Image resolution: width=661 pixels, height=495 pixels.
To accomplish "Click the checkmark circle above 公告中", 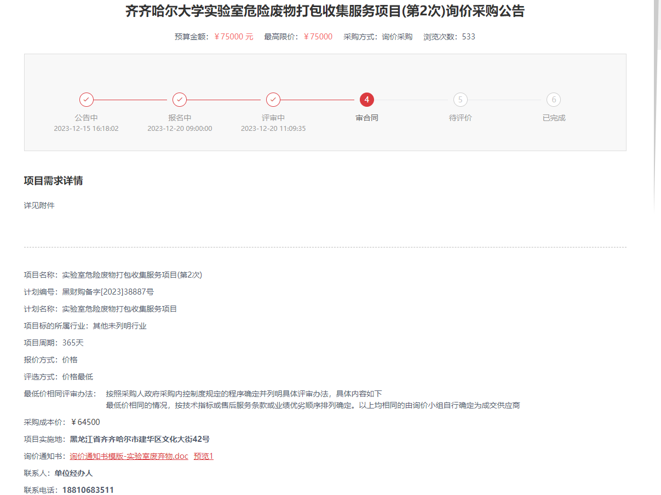I will coord(86,100).
